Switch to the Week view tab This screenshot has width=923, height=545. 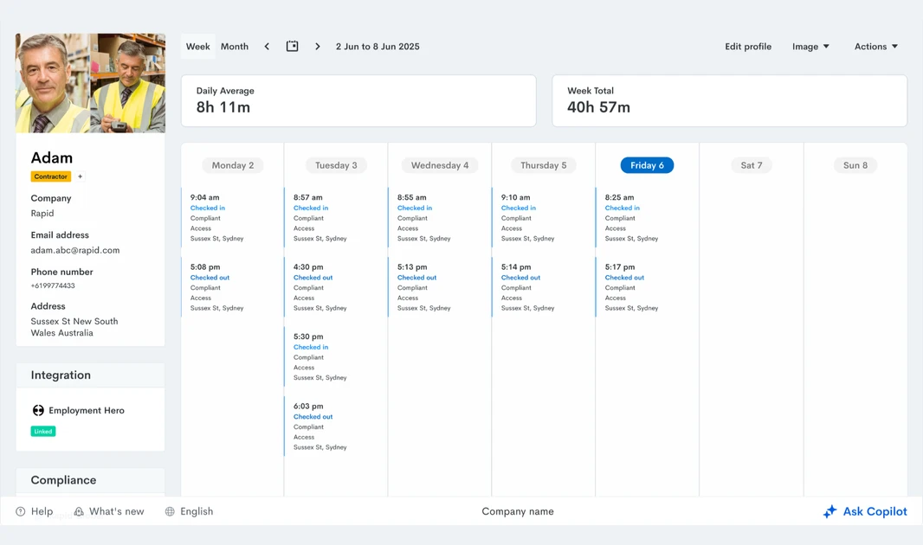coord(197,47)
